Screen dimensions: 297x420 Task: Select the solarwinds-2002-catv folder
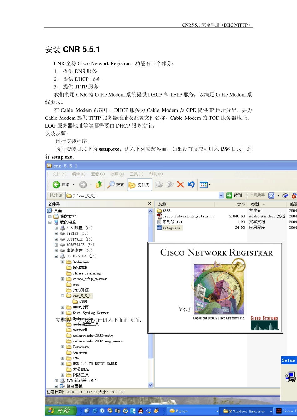89,336
